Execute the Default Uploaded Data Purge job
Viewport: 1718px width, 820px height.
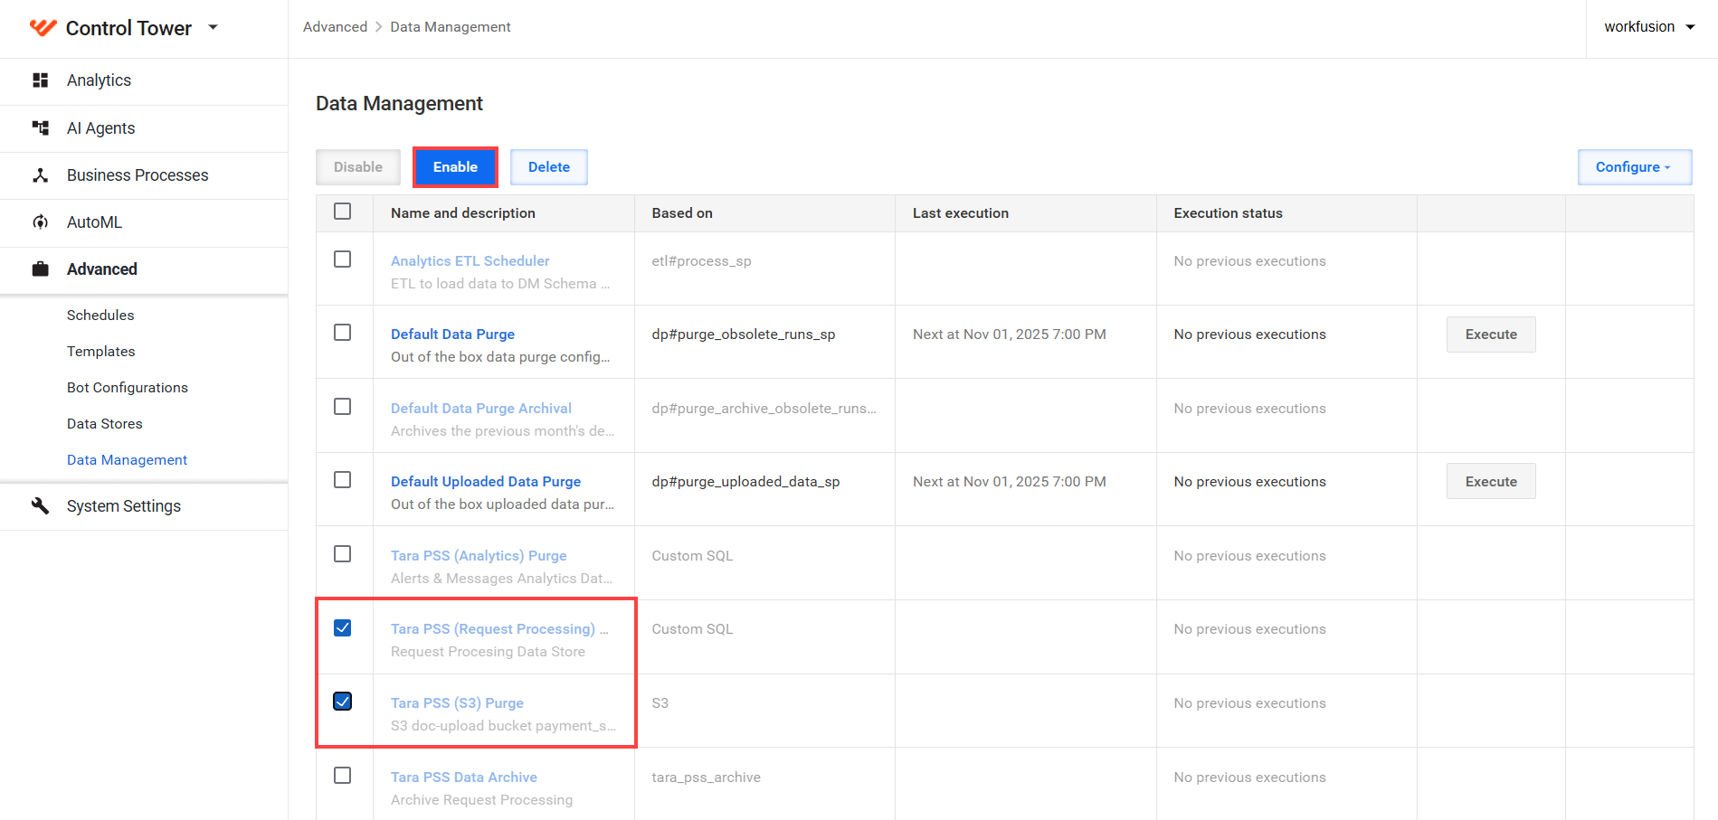(x=1491, y=482)
